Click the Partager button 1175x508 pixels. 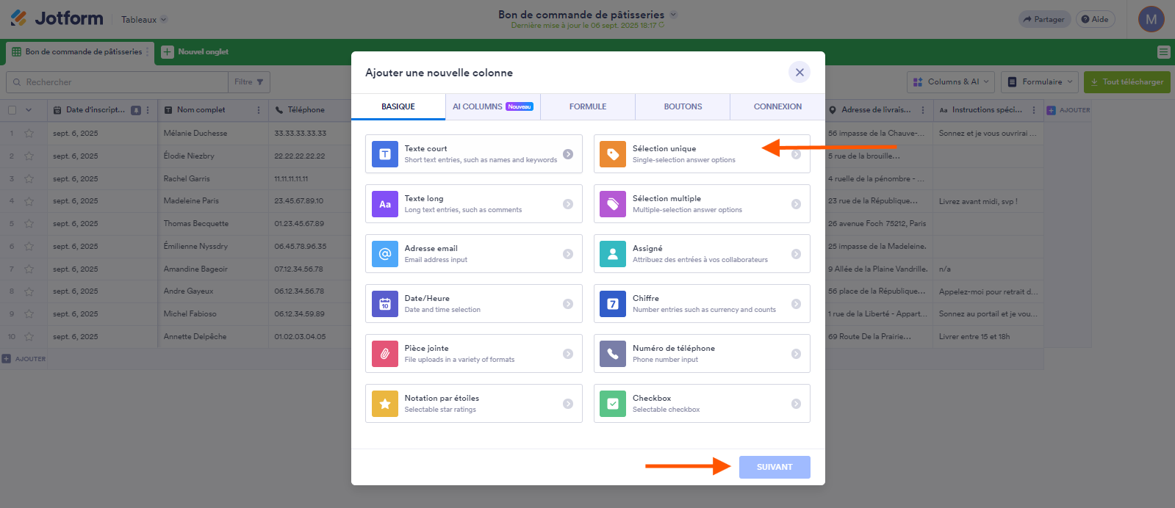pos(1043,20)
